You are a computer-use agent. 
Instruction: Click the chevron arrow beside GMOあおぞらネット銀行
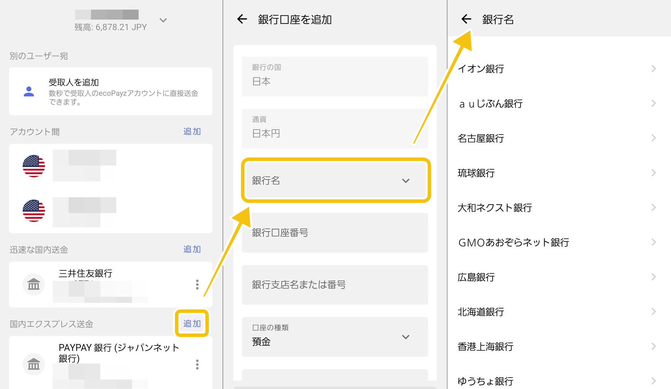click(654, 242)
